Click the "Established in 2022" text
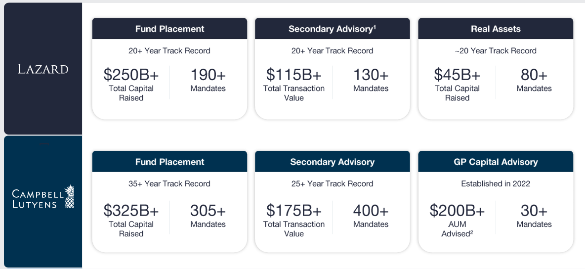Screen dimensions: 585x269 click(496, 183)
